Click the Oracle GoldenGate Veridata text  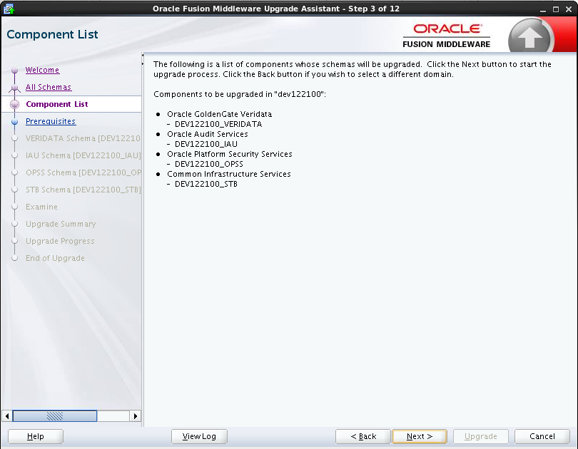click(219, 114)
